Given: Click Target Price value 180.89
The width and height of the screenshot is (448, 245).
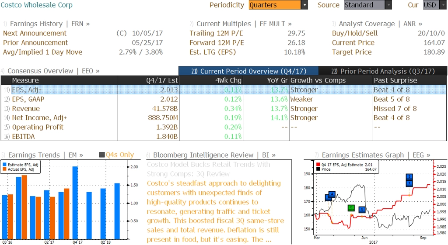Looking at the screenshot, I should pyautogui.click(x=434, y=52).
